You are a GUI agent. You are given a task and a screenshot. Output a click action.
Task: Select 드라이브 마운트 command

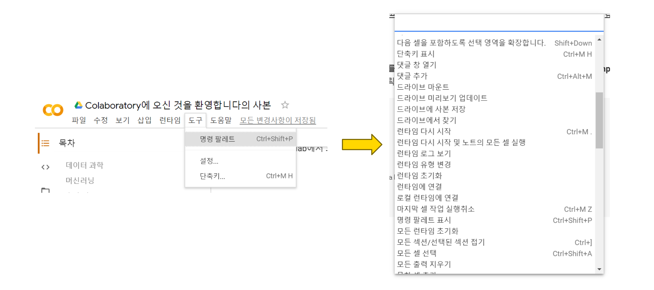pos(423,87)
